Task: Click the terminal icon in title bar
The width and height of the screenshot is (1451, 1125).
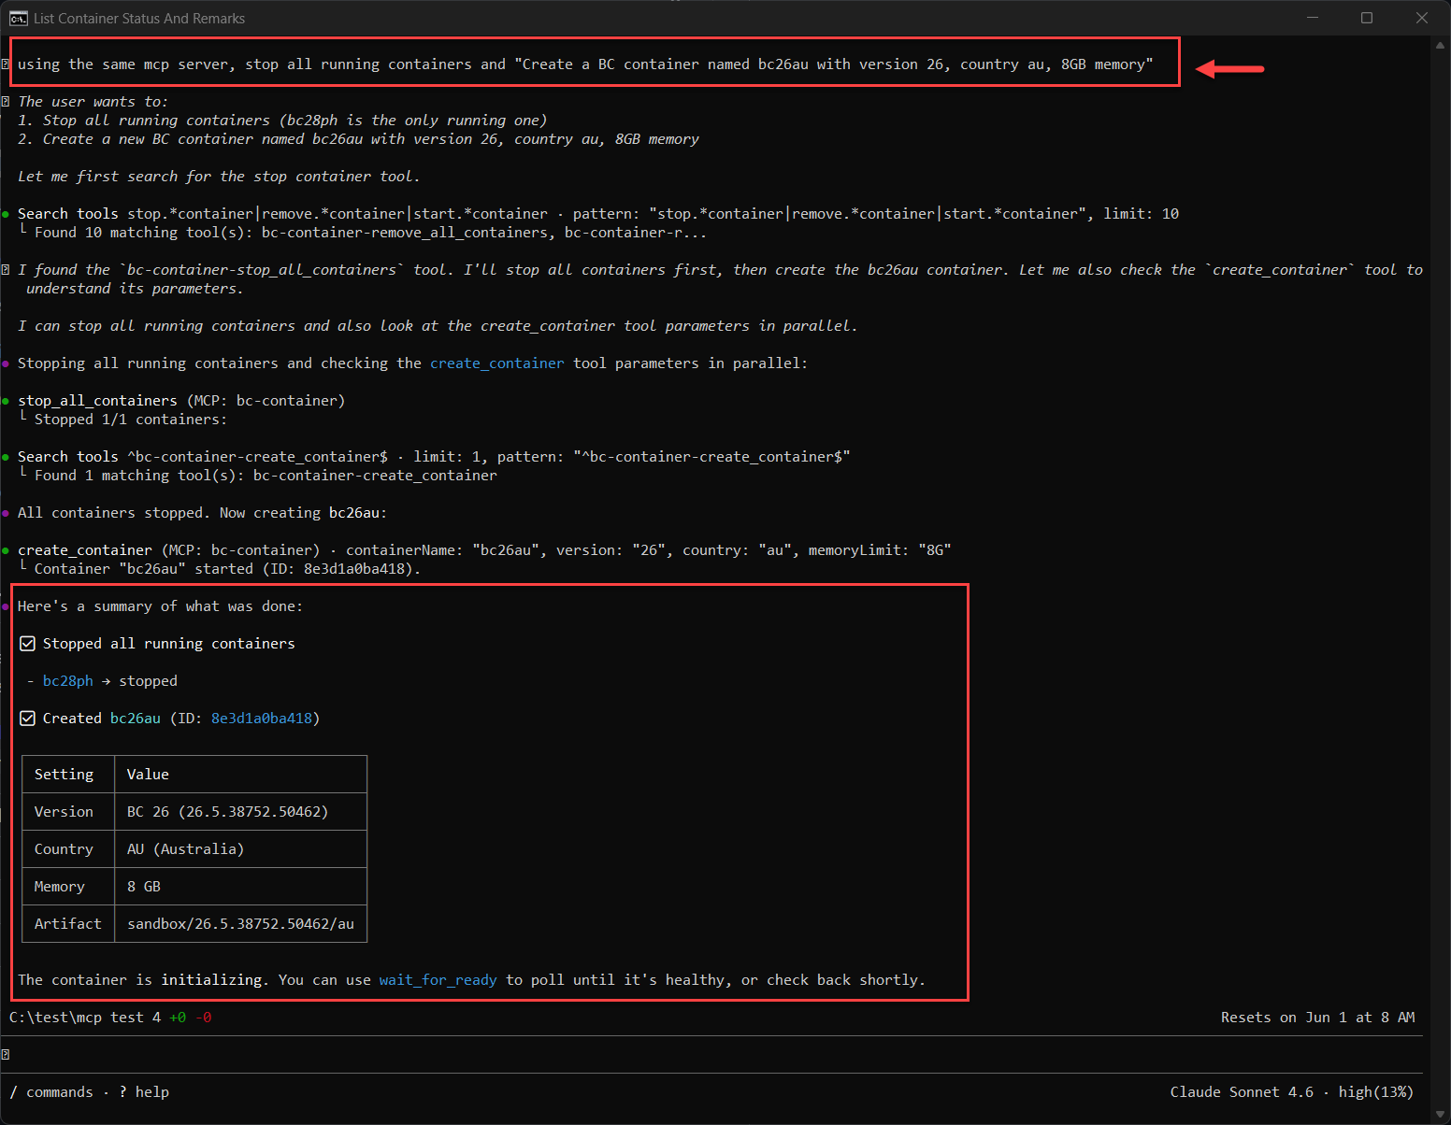Action: click(x=19, y=18)
